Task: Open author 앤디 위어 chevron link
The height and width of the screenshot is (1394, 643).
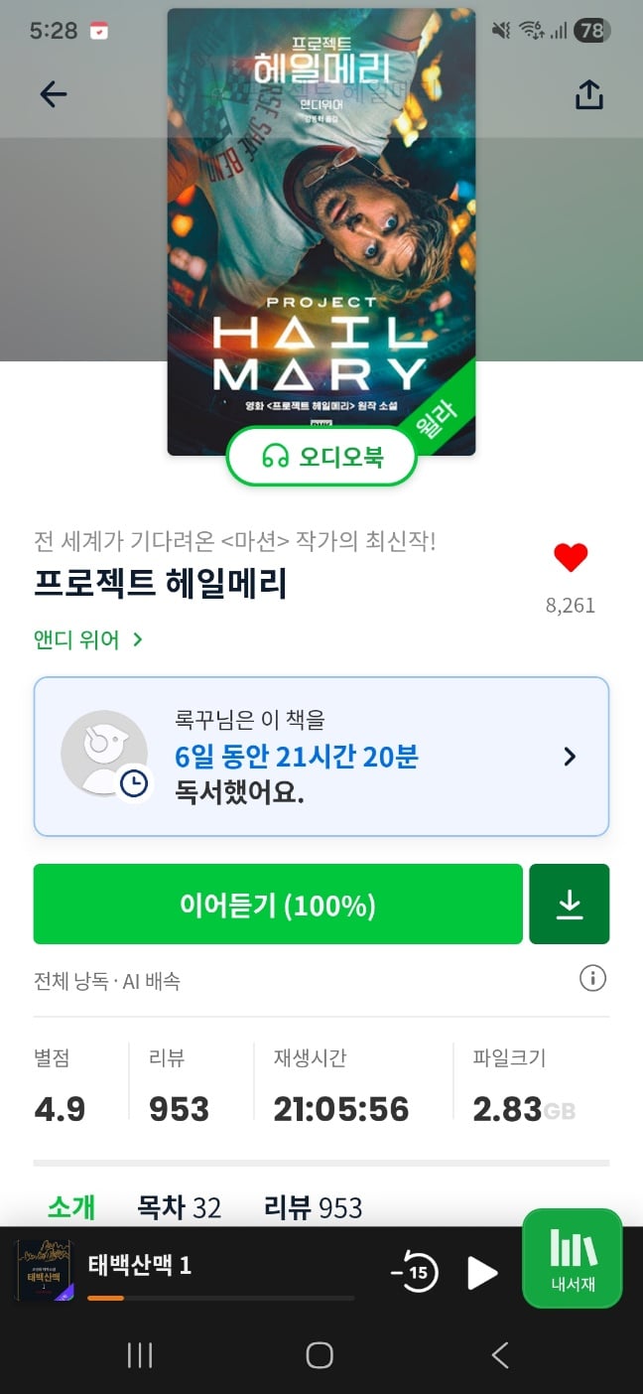Action: tap(88, 640)
